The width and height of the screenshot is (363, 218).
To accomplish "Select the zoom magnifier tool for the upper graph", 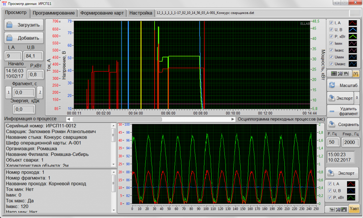I will coord(340,74).
